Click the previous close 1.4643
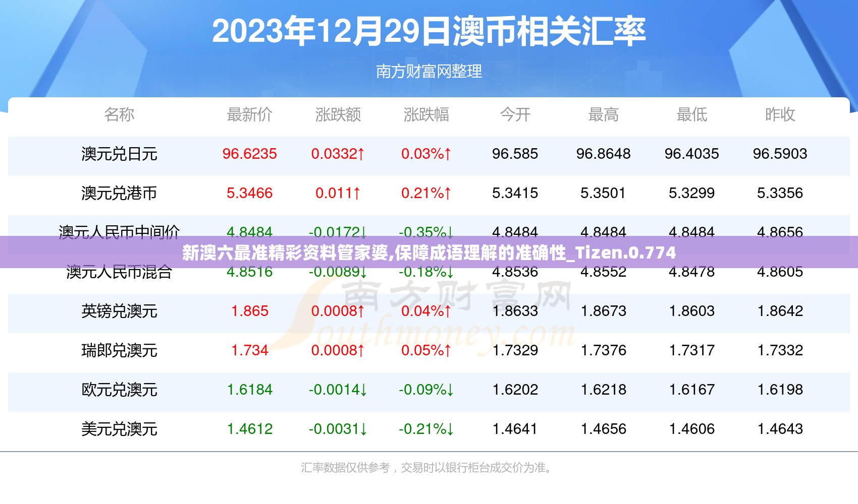 click(780, 429)
